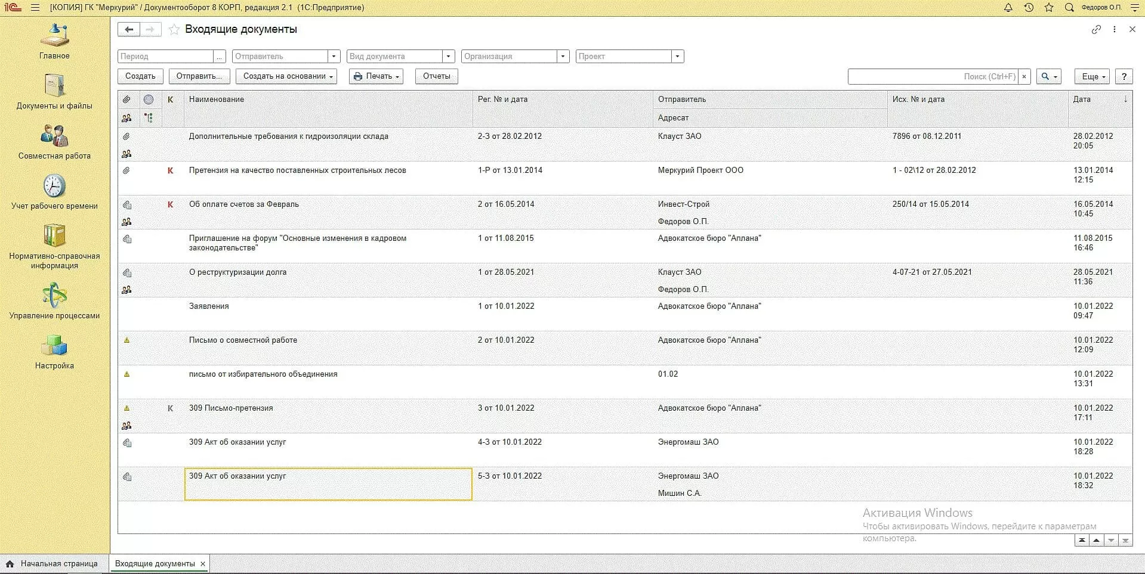
Task: Click the notifications bell icon
Action: coord(1008,8)
